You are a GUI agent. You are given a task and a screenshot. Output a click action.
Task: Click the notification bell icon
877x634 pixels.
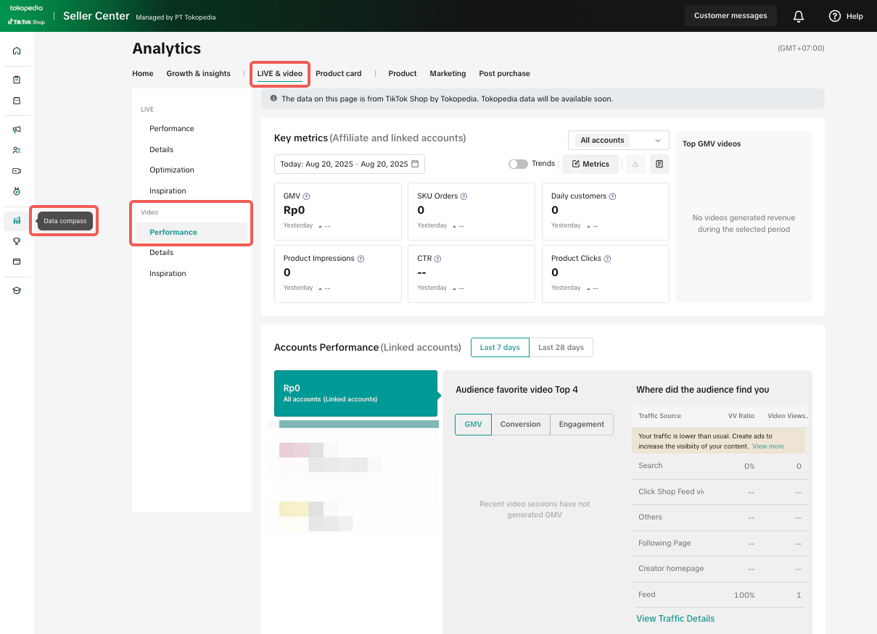(798, 16)
